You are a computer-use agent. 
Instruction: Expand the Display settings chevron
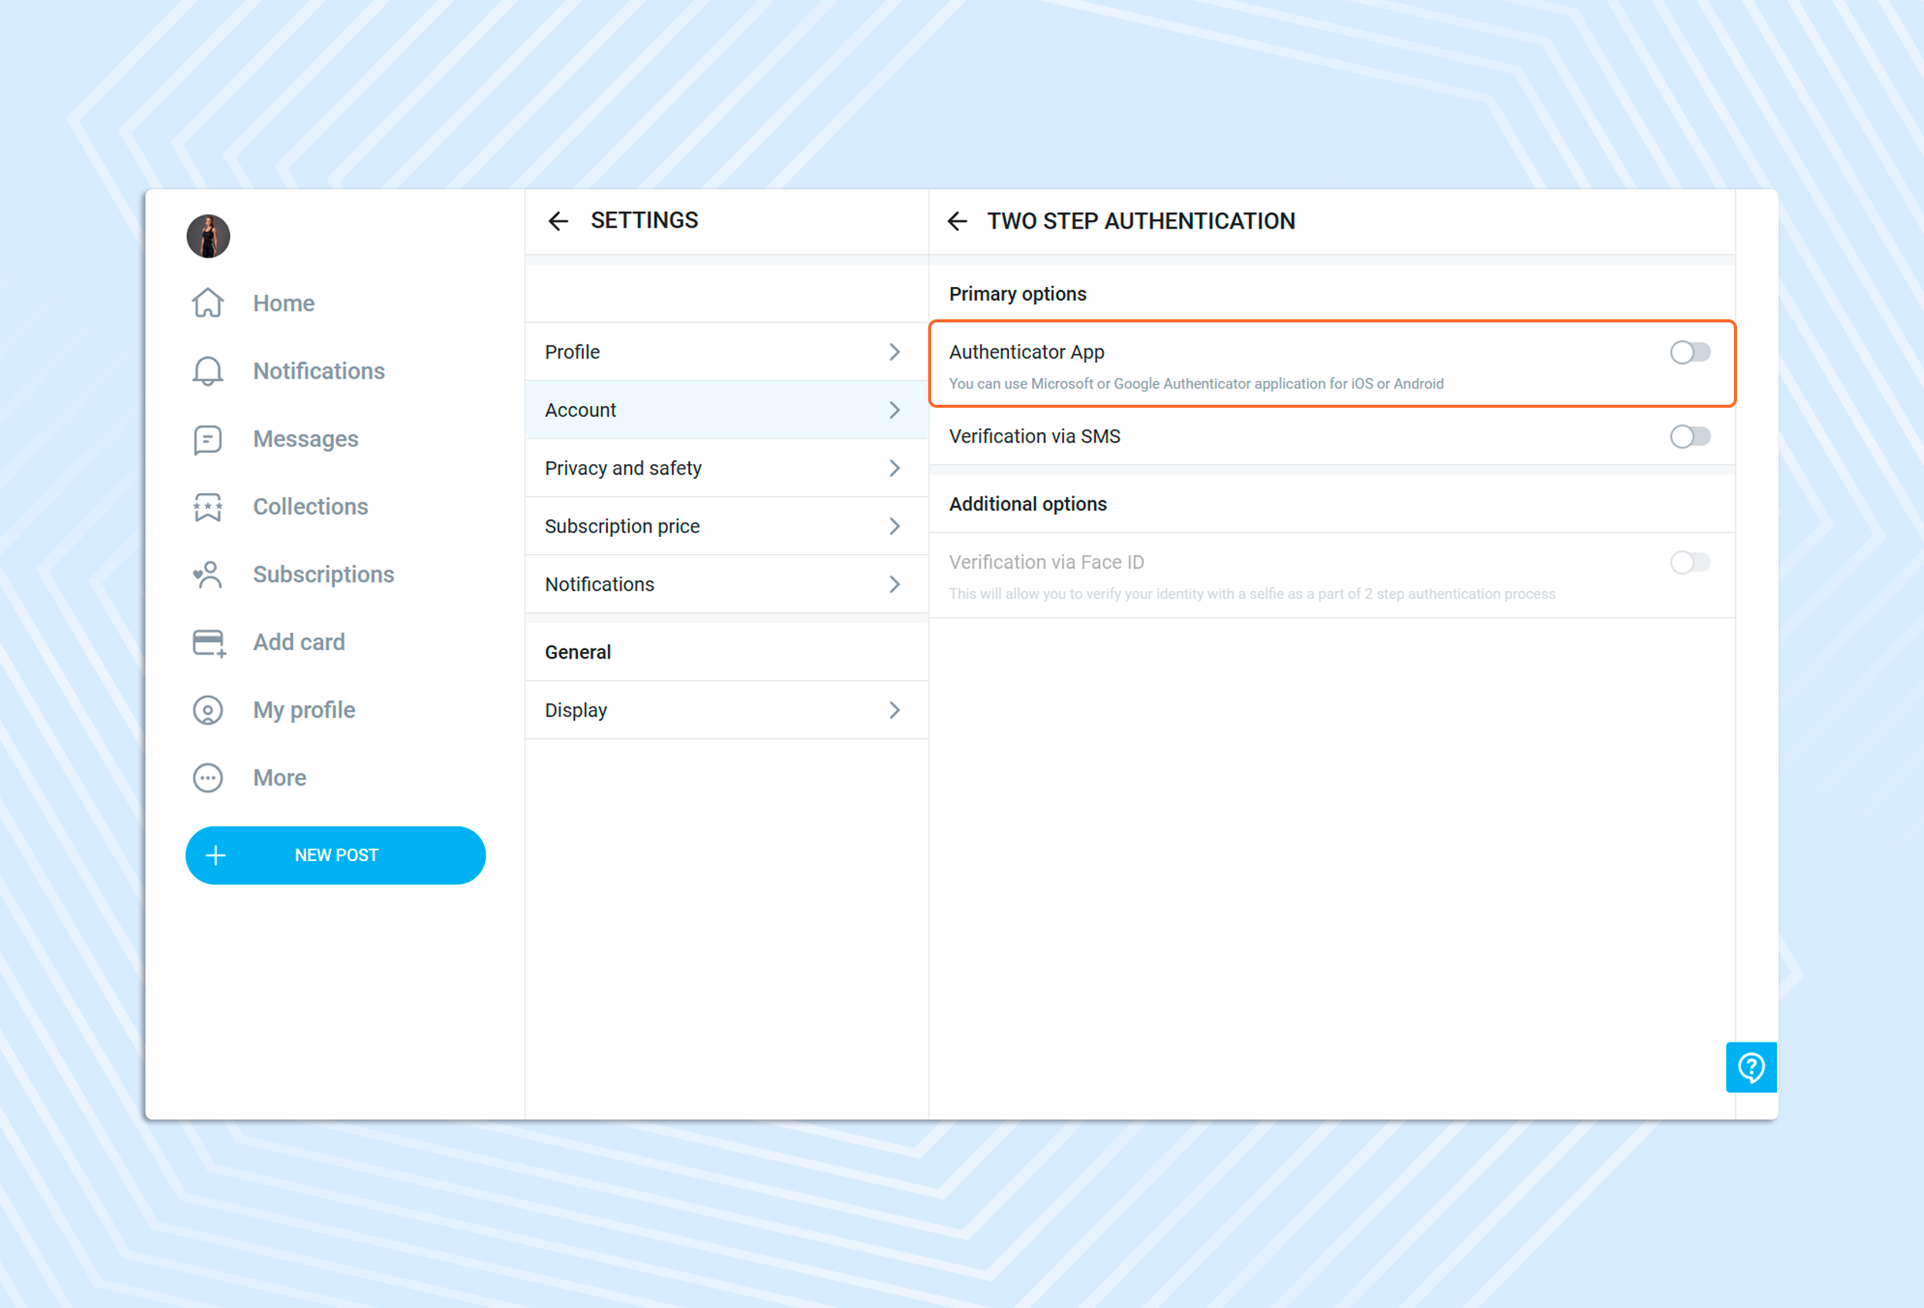point(894,710)
